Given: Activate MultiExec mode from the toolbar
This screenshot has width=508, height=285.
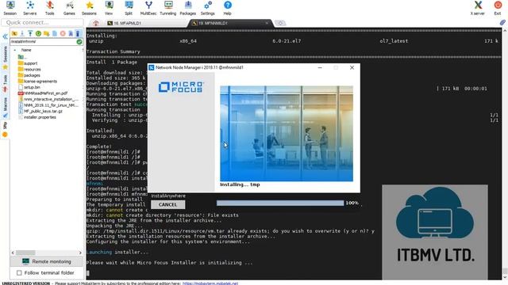Looking at the screenshot, I should point(148,8).
